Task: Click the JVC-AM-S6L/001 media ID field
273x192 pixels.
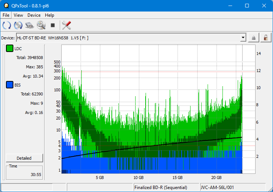Action: 233,187
